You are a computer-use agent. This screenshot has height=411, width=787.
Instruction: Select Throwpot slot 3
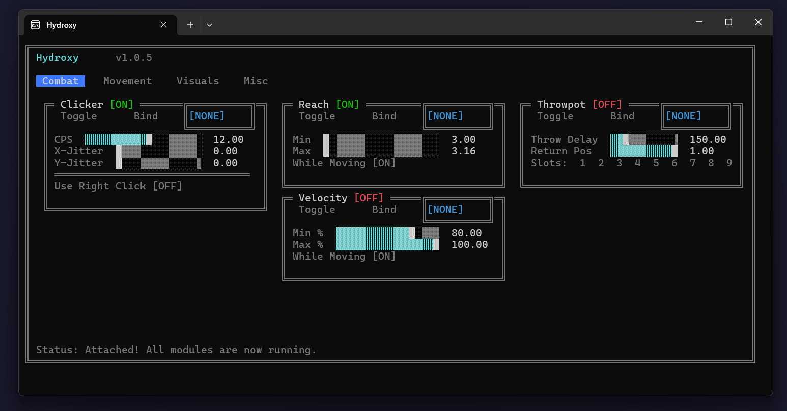[x=620, y=163]
